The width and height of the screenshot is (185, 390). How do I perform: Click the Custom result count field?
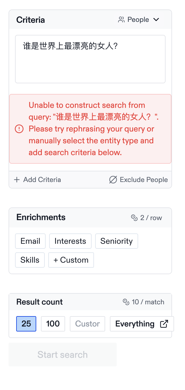click(87, 324)
